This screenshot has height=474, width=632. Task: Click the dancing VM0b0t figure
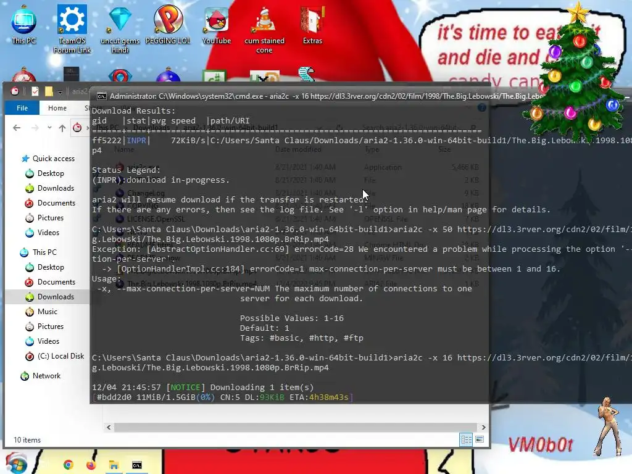(608, 426)
